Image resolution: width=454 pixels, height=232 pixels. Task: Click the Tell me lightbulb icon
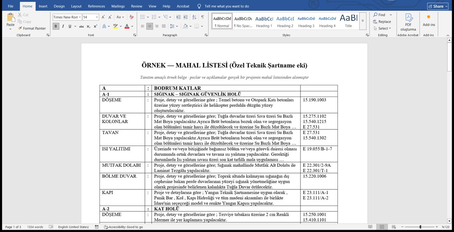pos(199,6)
